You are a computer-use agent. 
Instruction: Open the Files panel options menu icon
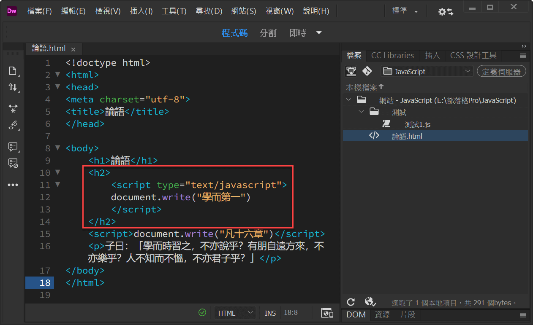point(523,56)
